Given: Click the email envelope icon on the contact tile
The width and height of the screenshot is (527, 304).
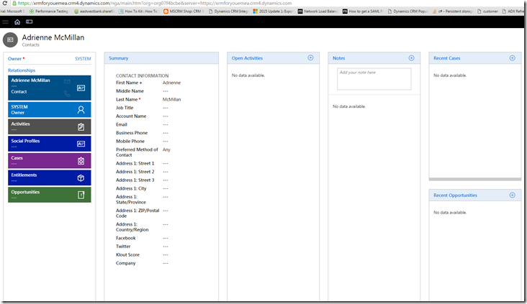Looking at the screenshot, I should click(x=67, y=81).
